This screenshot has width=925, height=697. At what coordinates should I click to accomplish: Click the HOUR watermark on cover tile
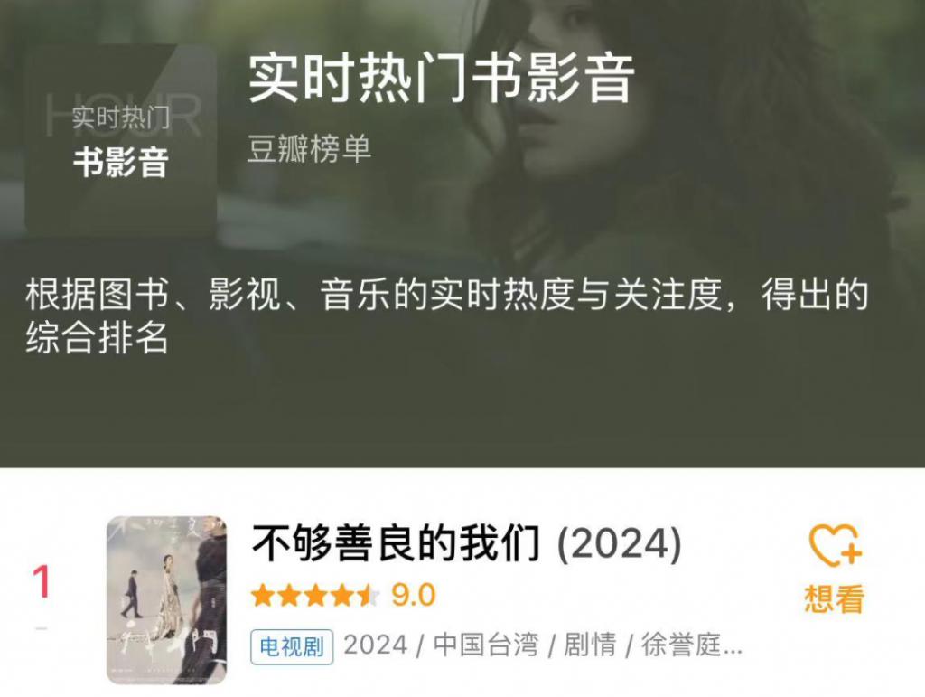[124, 115]
